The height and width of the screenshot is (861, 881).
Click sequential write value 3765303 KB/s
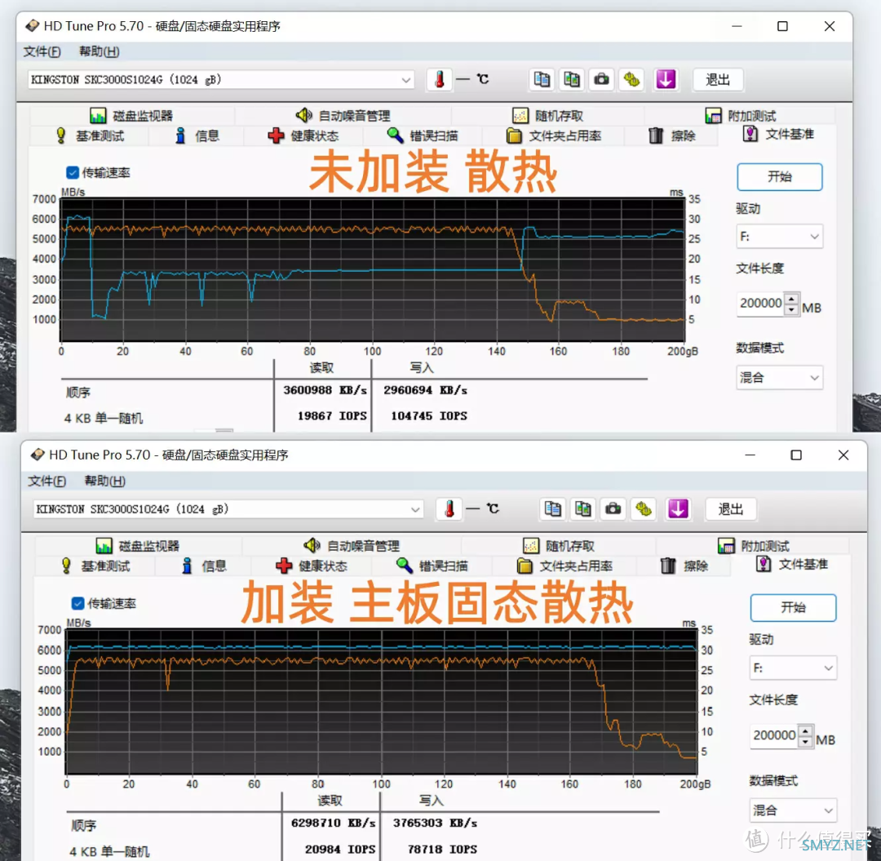pos(435,823)
